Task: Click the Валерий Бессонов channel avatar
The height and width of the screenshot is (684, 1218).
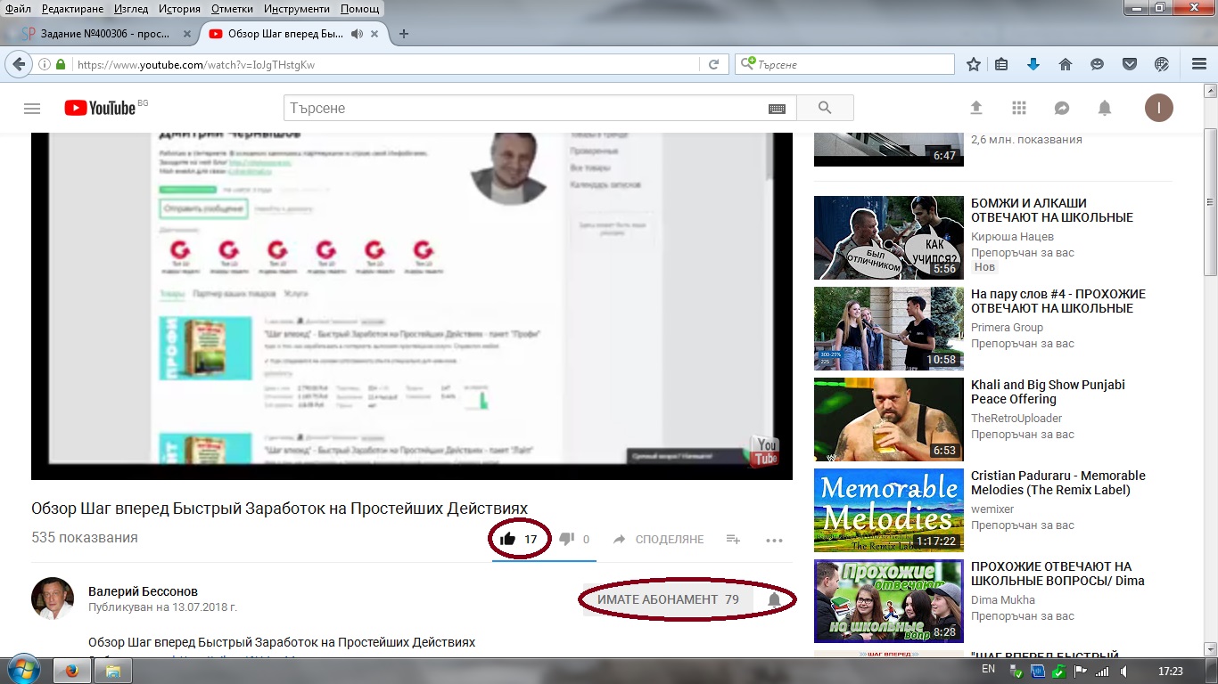Action: point(53,598)
